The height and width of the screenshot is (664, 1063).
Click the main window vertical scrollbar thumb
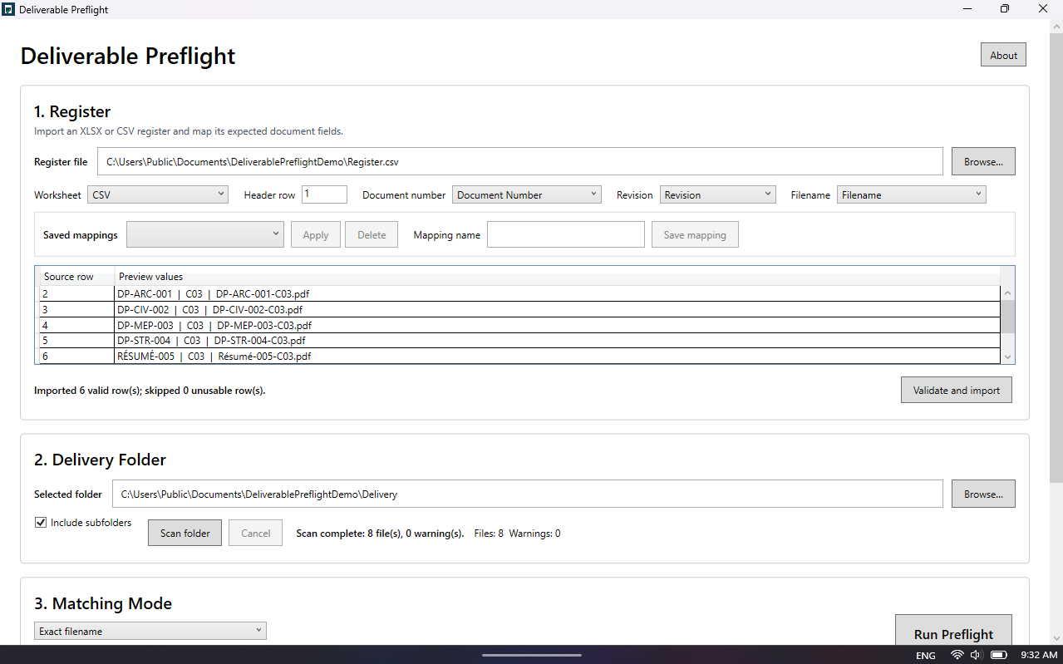(1056, 258)
